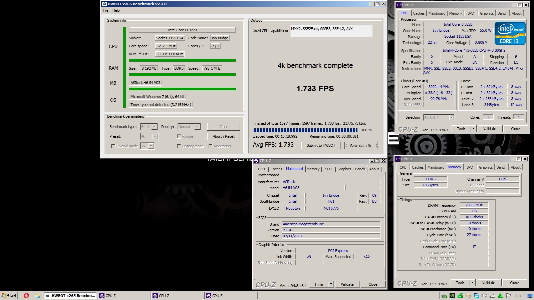Toggle the Legacy mode checkbox
This screenshot has height=300, width=534.
tap(179, 146)
